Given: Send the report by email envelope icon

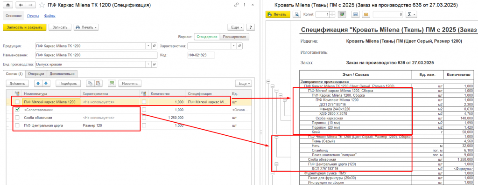Looking at the screenshot, I should click(x=366, y=14).
